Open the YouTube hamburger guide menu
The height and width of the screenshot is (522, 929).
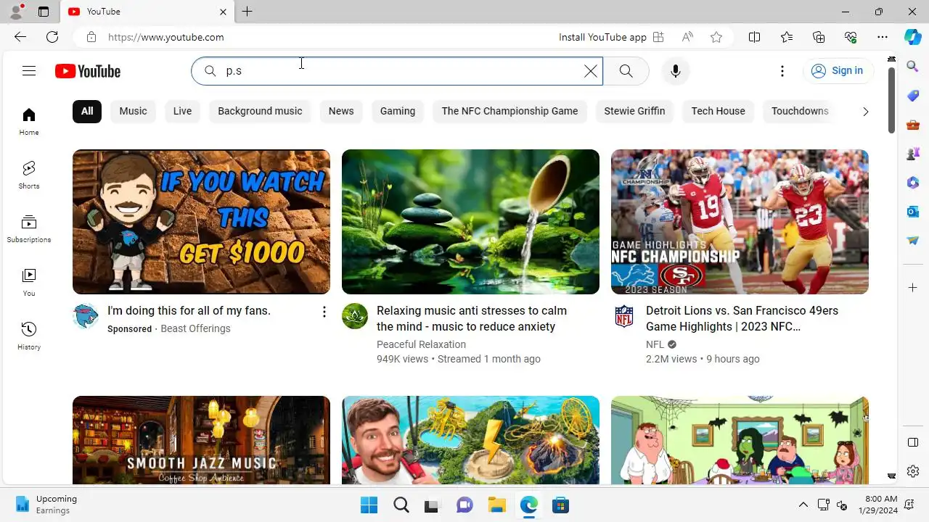pos(29,71)
